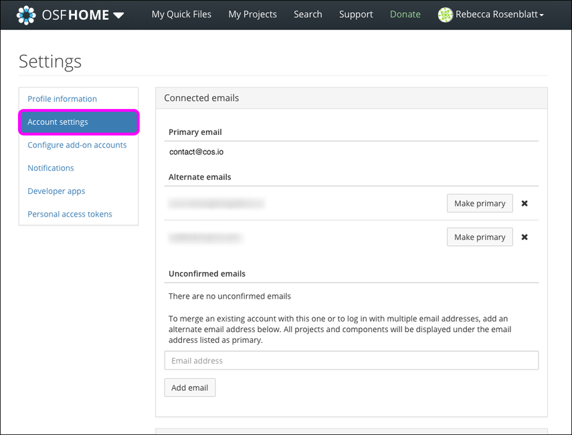Select the primary email contact@cos.io text

pyautogui.click(x=196, y=152)
